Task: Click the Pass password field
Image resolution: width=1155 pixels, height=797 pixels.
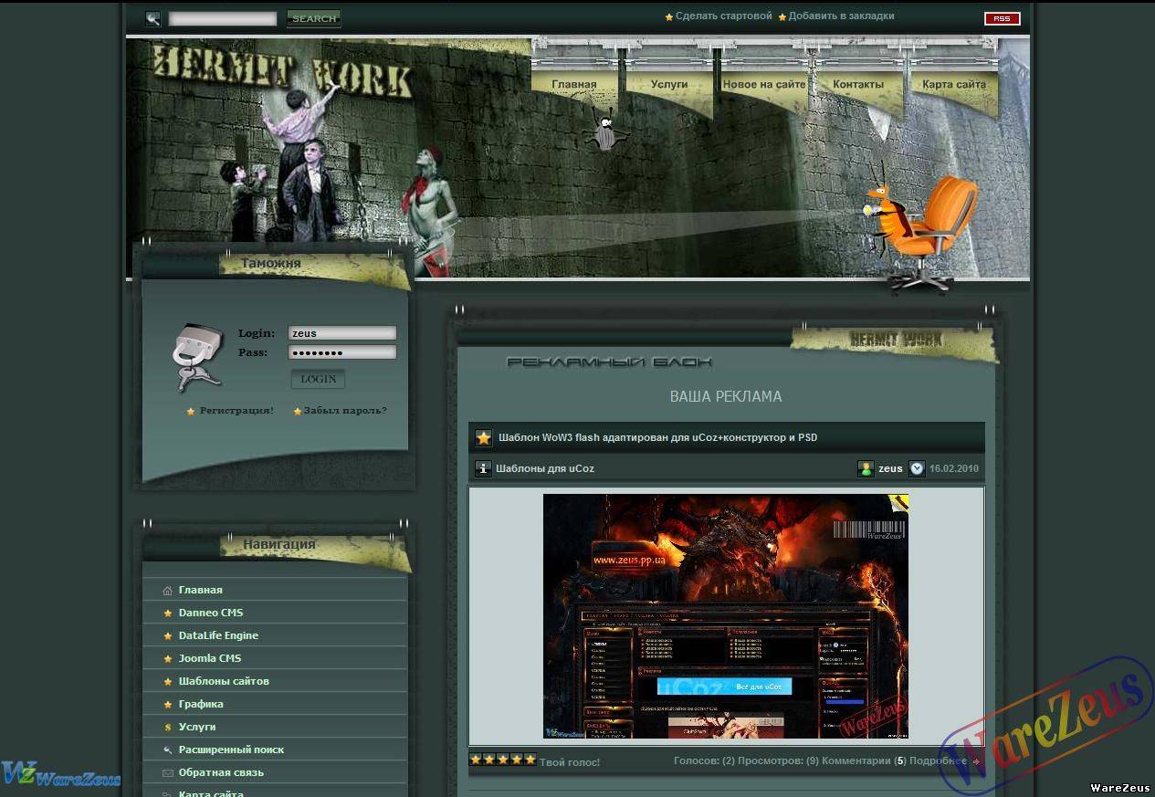Action: tap(342, 352)
